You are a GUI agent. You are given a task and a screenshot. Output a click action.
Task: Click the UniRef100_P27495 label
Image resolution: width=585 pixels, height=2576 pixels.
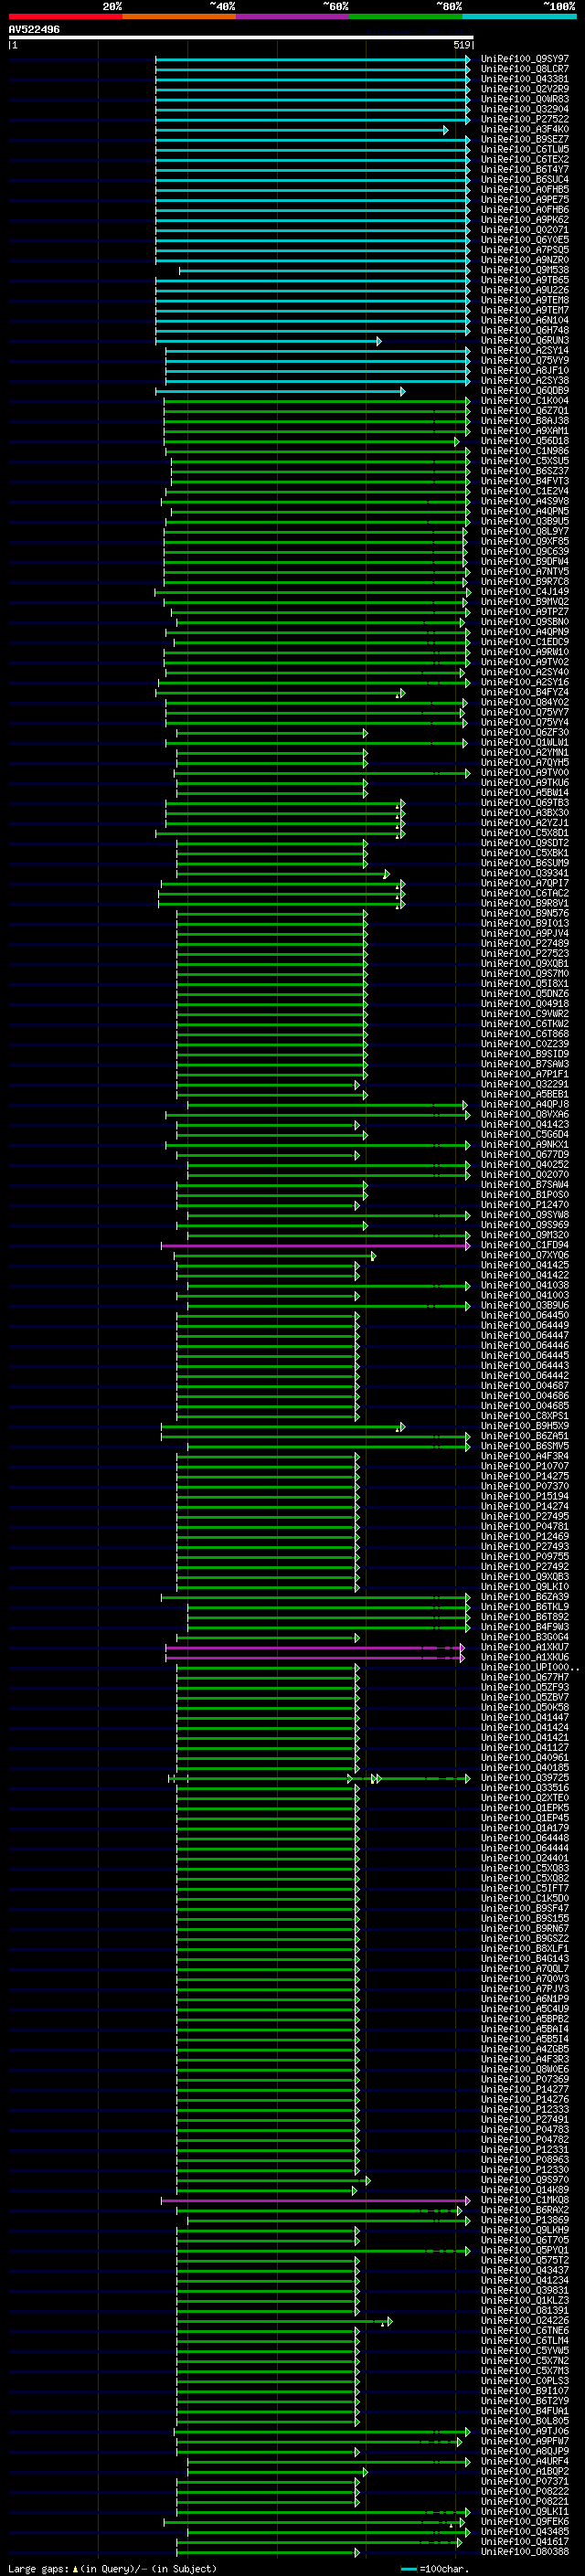coord(524,1517)
